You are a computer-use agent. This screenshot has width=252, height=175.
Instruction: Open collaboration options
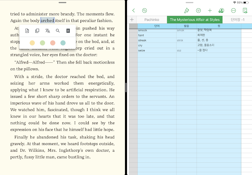click(x=221, y=11)
